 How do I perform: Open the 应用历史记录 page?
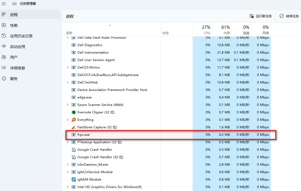point(21,36)
